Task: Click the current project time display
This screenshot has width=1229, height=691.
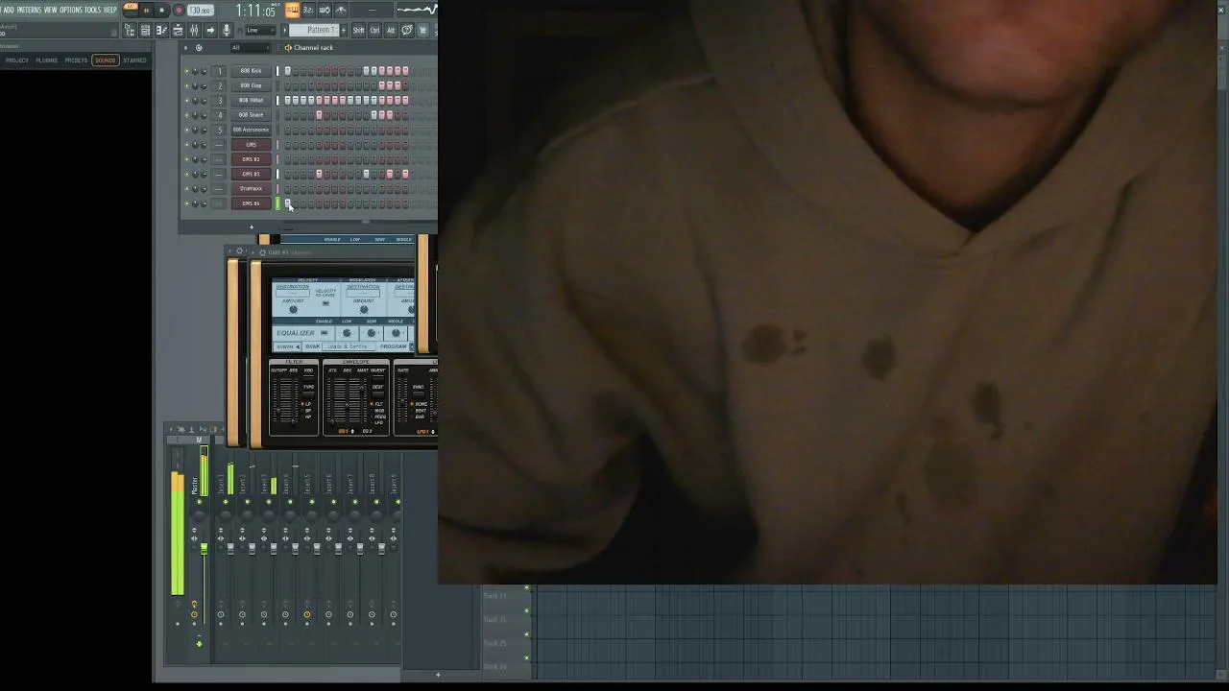Action: (255, 11)
